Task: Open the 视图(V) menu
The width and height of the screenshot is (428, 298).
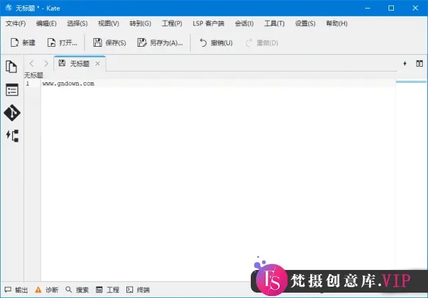Action: [108, 23]
